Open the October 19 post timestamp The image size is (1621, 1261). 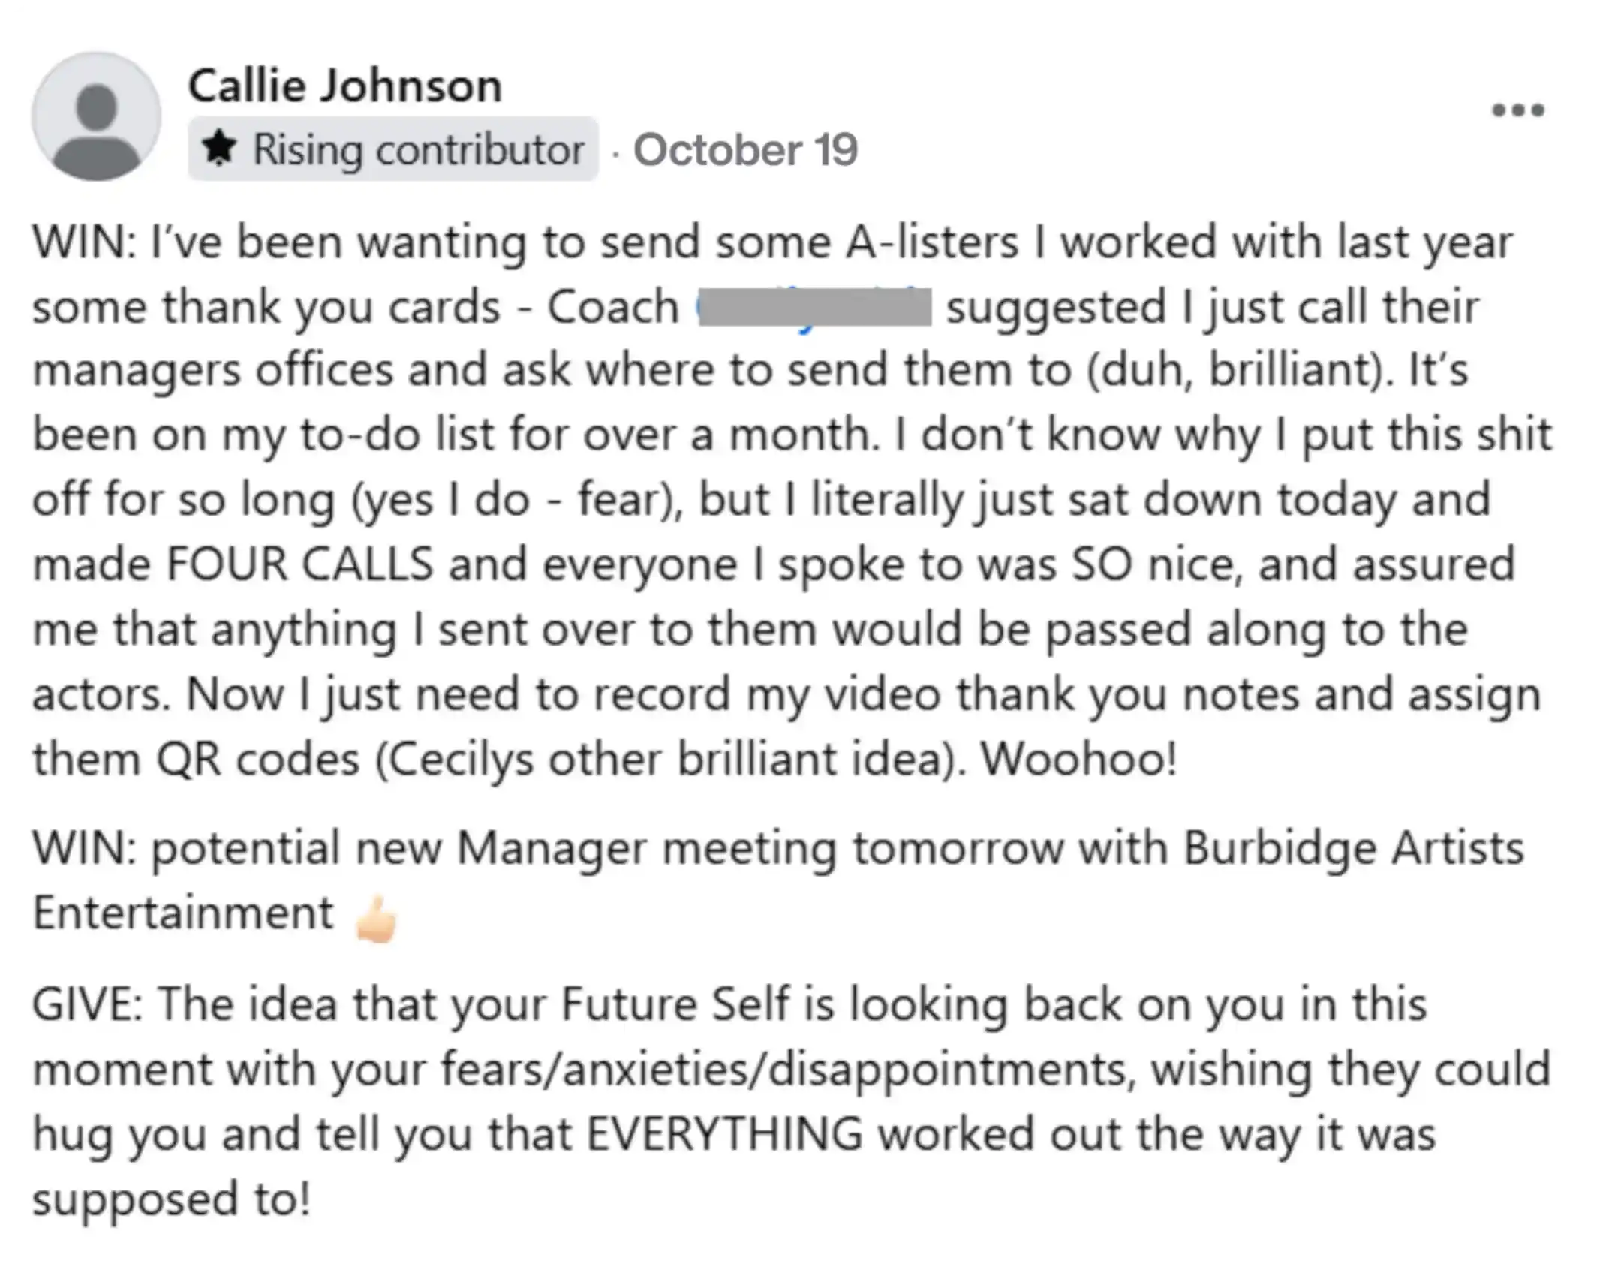pos(745,149)
